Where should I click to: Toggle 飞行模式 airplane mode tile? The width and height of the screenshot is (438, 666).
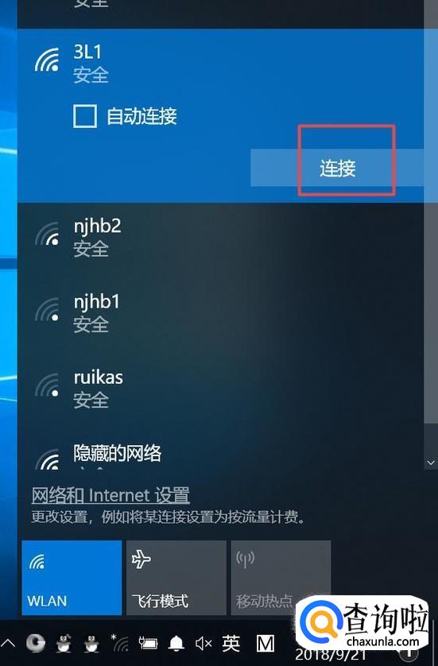[x=176, y=577]
